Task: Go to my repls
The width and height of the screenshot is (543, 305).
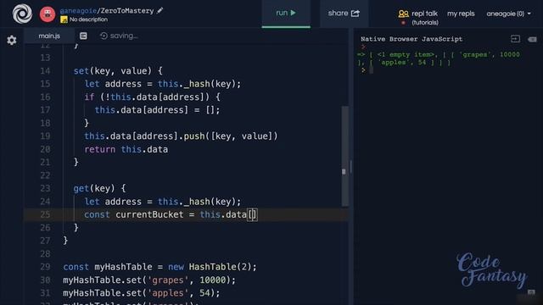Action: click(x=461, y=14)
